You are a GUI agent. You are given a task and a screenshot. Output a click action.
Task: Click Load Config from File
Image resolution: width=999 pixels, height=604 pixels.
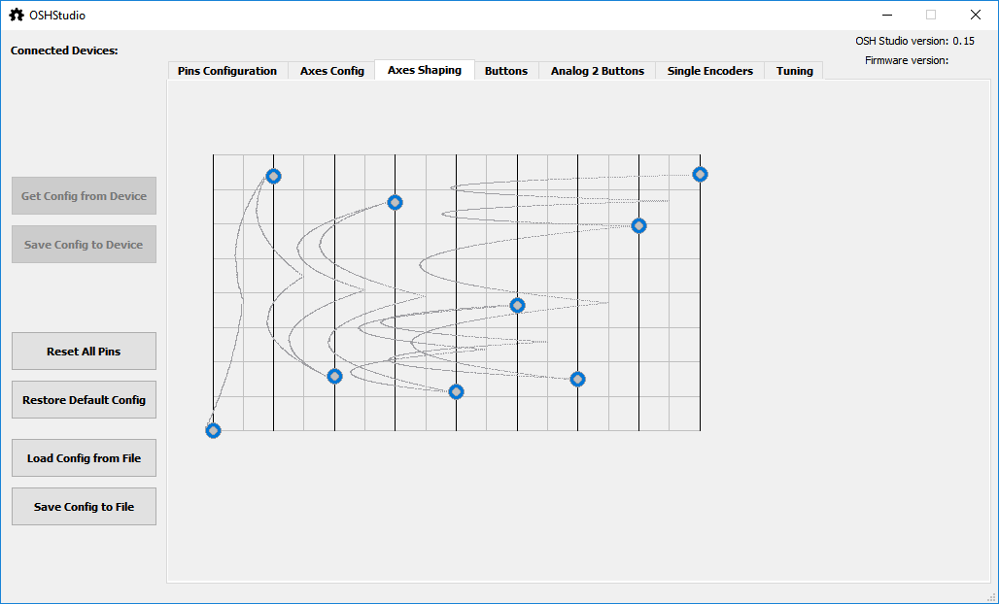[84, 458]
